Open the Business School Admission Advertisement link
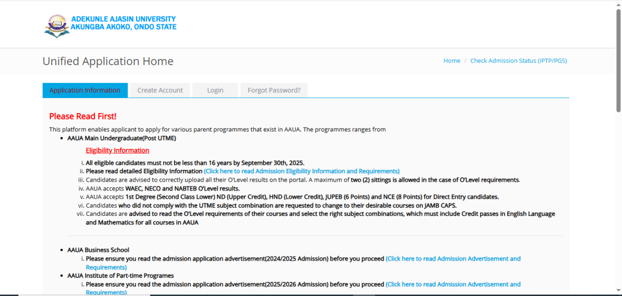Image resolution: width=622 pixels, height=296 pixels. pos(453,259)
